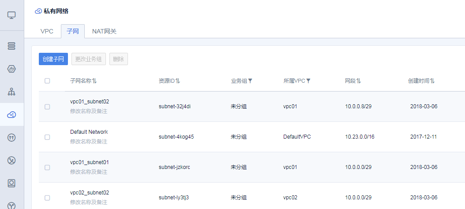Select the hexagon container icon in sidebar

[12, 69]
